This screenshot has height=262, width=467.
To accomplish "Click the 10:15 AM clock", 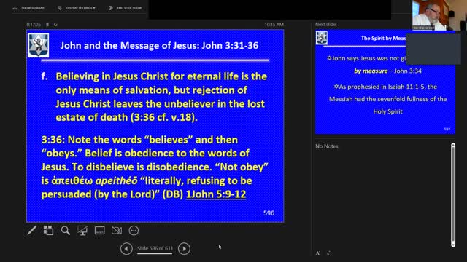I will click(x=274, y=25).
